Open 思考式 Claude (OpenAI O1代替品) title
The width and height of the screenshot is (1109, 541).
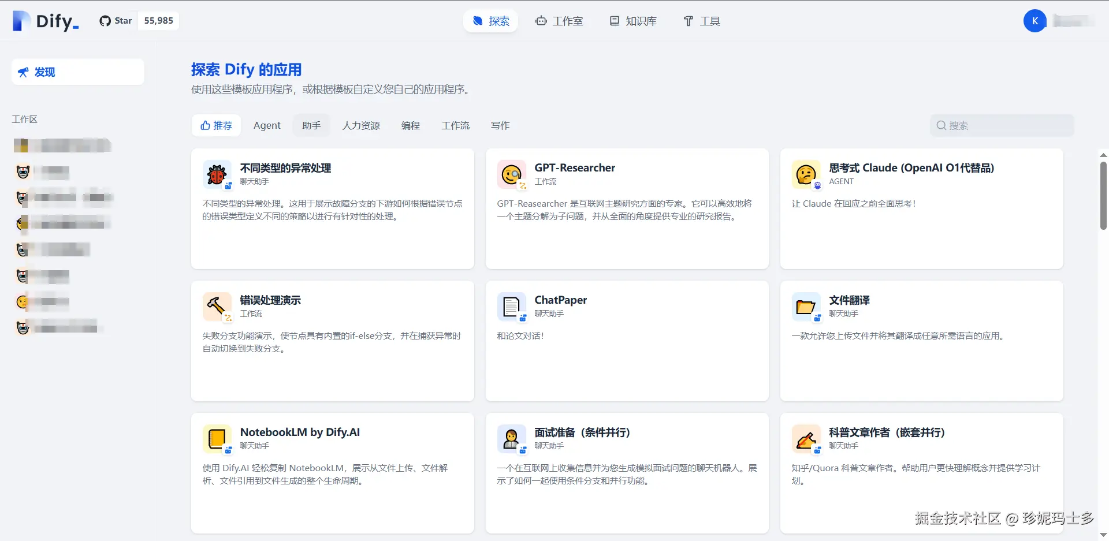coord(911,168)
